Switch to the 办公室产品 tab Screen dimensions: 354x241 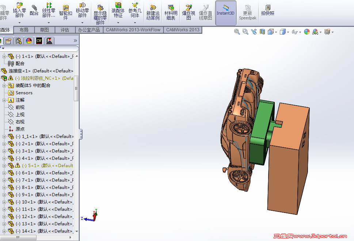89,30
